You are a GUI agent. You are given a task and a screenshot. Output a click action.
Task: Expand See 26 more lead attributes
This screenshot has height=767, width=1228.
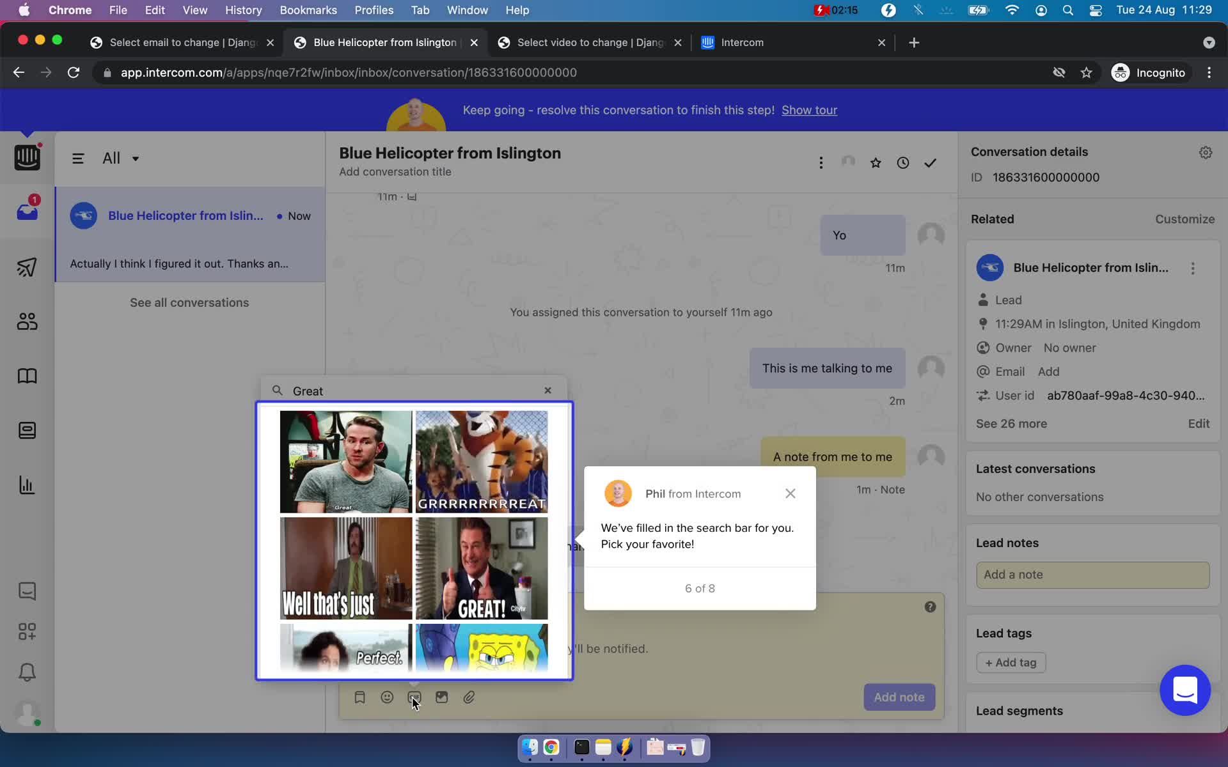(x=1011, y=424)
